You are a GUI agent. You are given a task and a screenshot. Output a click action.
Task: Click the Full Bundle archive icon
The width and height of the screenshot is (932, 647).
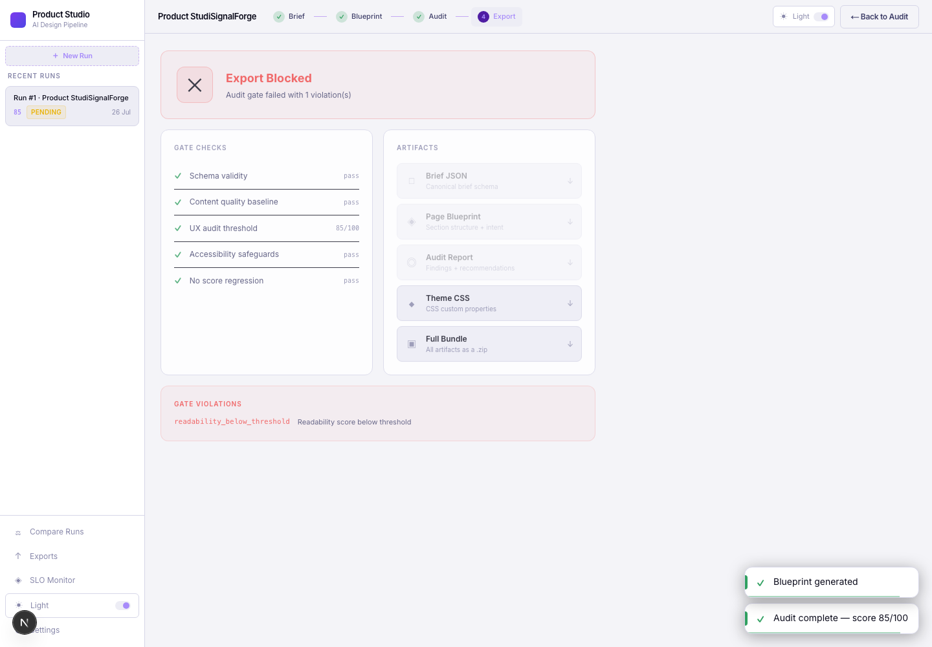click(x=412, y=344)
